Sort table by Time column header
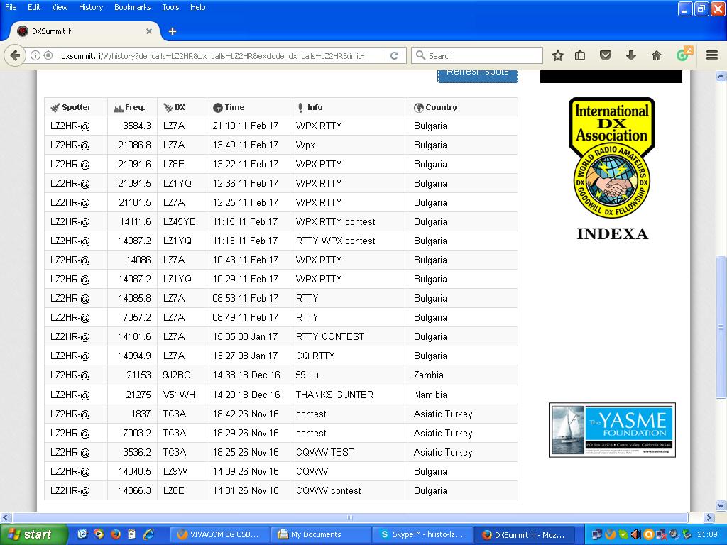 tap(234, 107)
